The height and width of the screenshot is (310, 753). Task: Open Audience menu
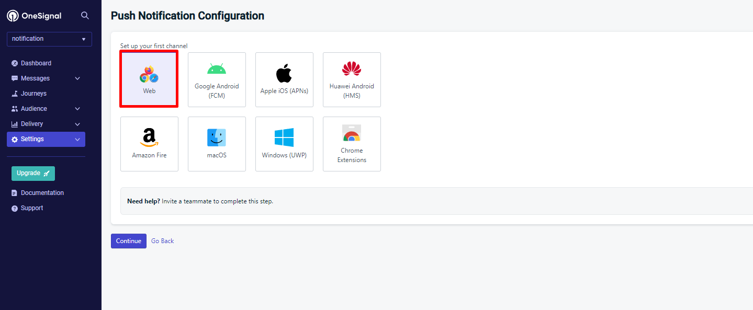34,109
